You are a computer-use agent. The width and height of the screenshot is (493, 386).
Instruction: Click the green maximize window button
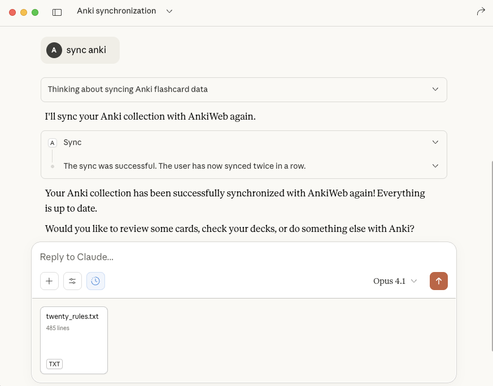click(x=35, y=12)
